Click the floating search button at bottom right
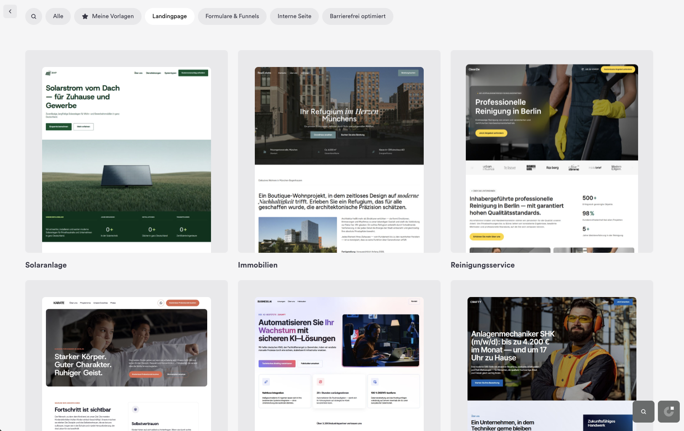 [644, 412]
